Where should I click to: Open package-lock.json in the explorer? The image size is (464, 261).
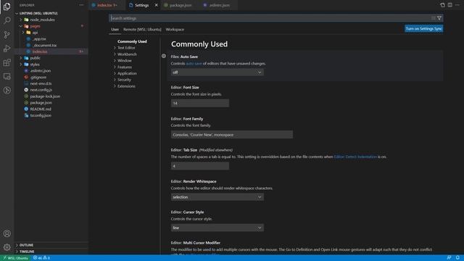click(45, 96)
